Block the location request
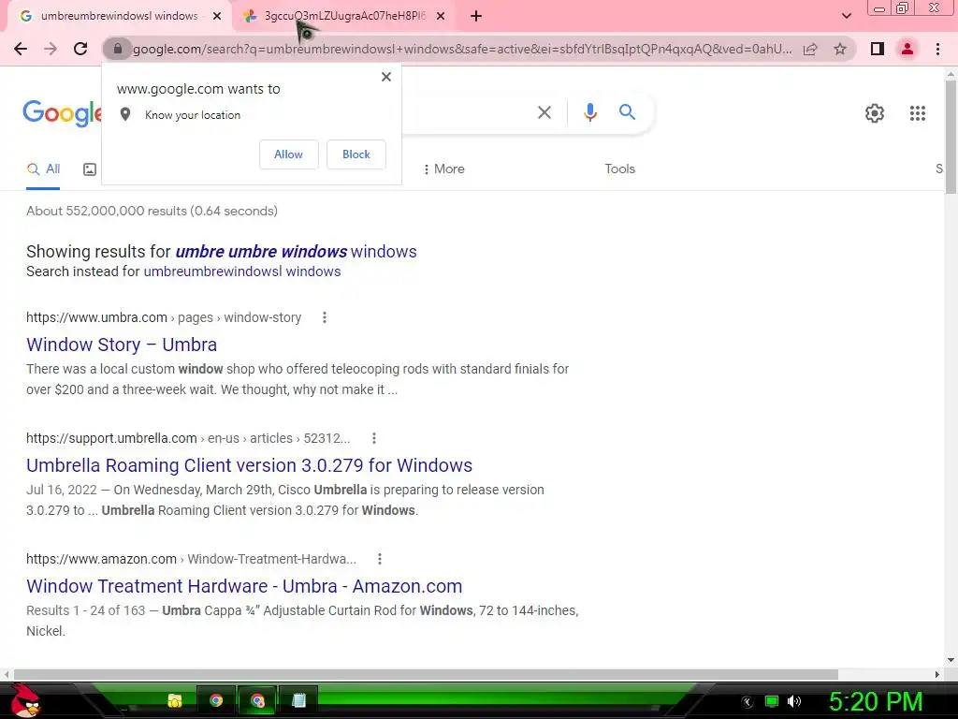This screenshot has height=719, width=958. click(x=356, y=154)
